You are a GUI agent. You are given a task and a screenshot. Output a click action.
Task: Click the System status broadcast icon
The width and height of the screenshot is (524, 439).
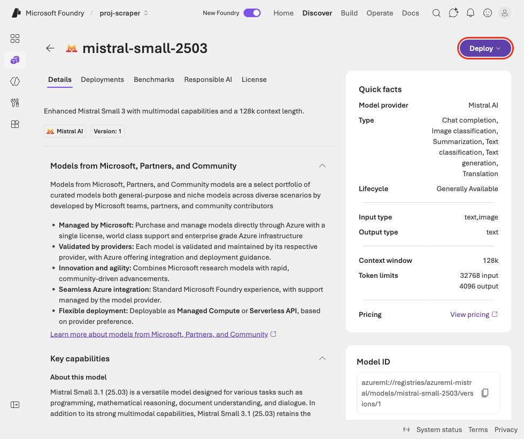(406, 429)
